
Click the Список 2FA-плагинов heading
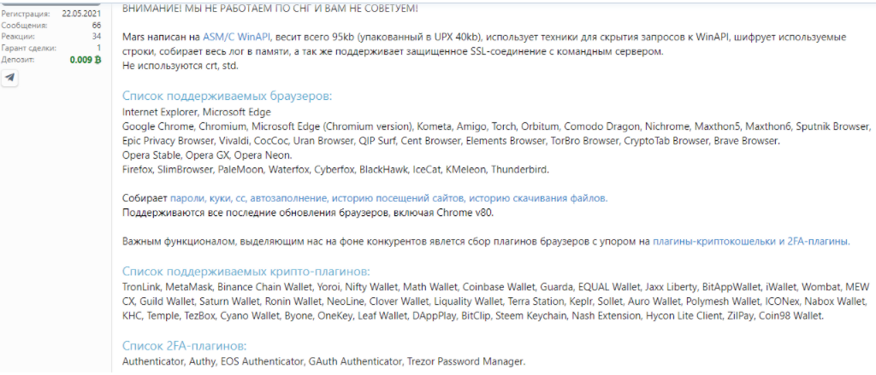[x=184, y=346]
